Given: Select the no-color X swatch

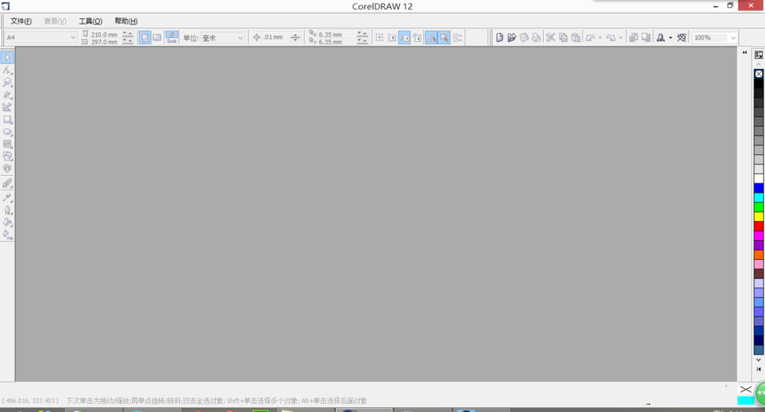Looking at the screenshot, I should tap(759, 73).
